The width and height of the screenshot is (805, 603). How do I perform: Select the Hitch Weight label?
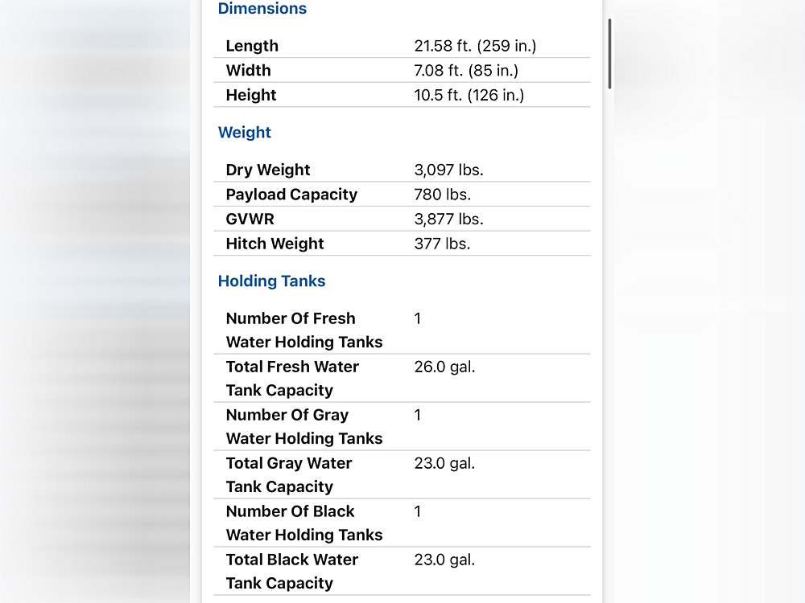click(x=275, y=244)
